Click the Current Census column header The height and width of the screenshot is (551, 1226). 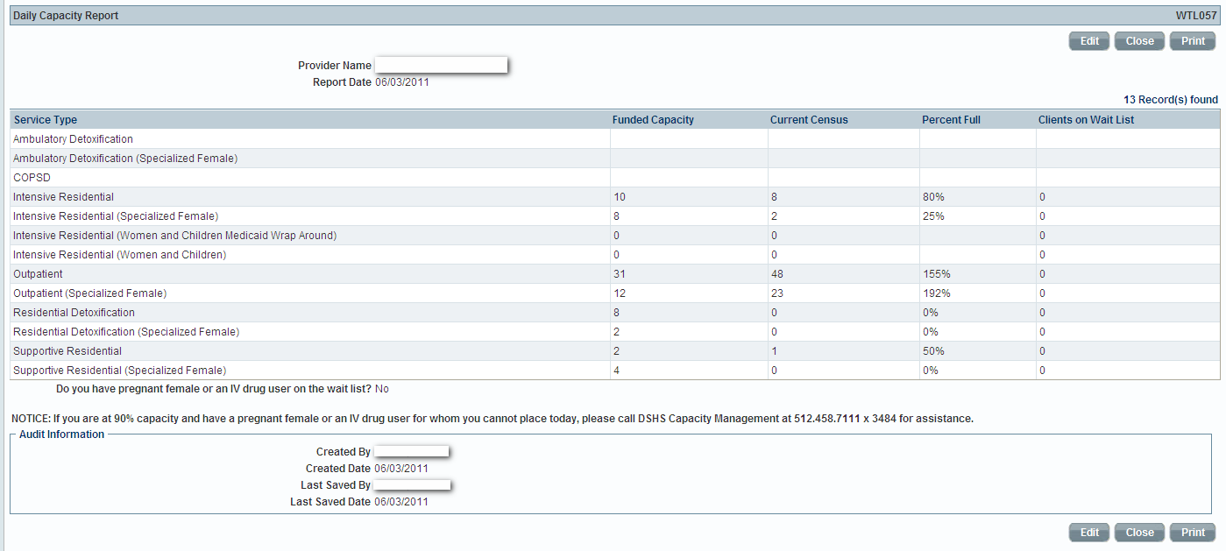(x=809, y=120)
